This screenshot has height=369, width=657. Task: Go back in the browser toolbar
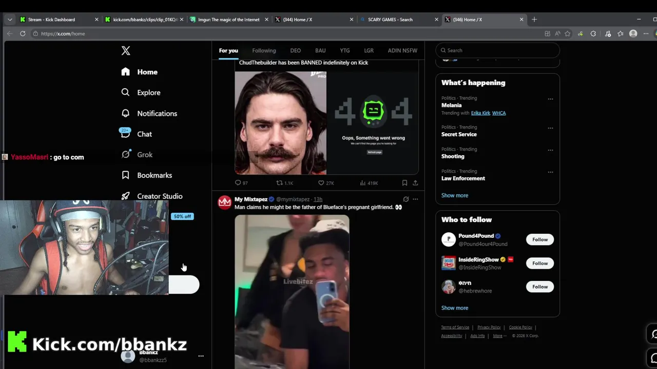pos(10,34)
